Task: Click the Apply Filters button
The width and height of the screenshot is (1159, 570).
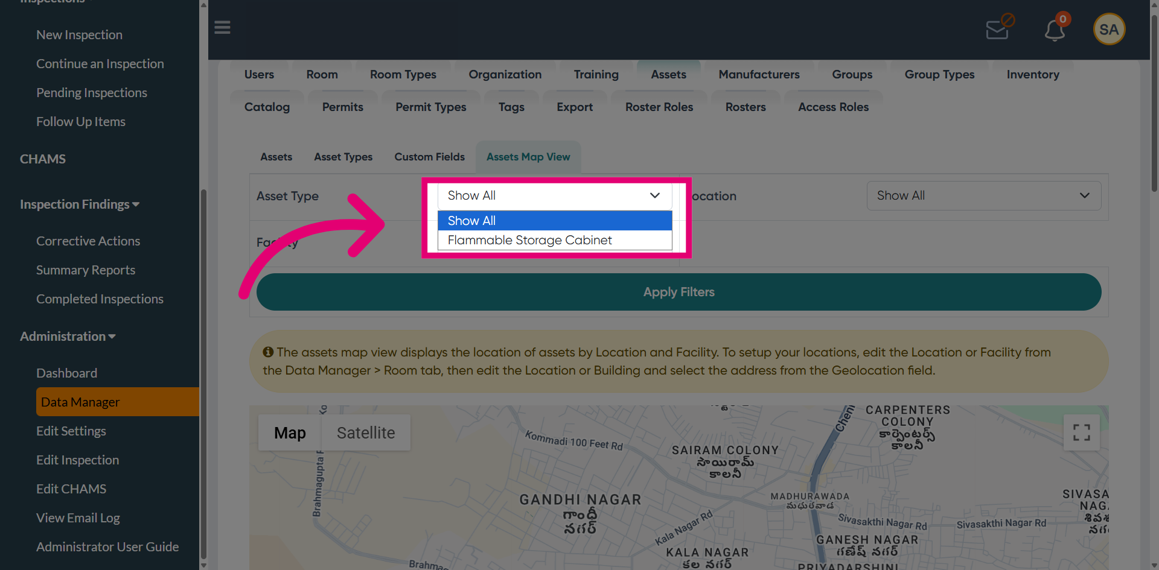Action: (678, 292)
